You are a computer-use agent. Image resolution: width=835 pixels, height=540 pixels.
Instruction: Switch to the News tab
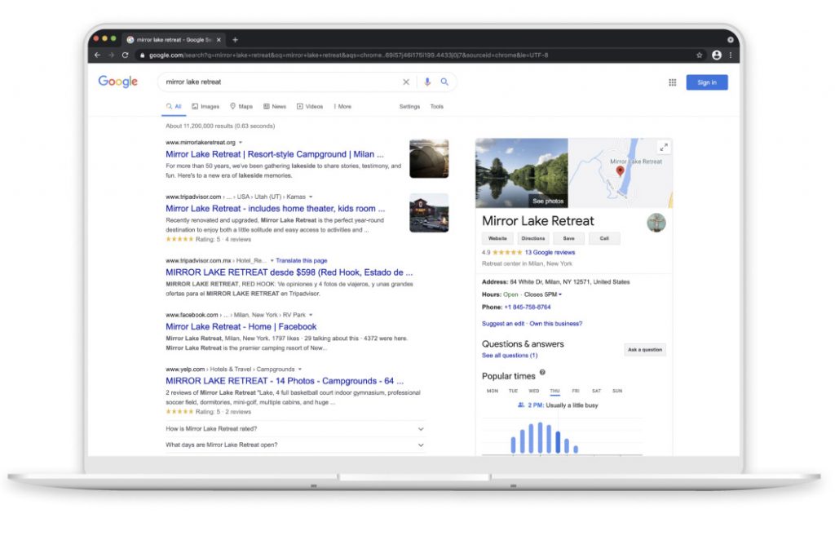275,107
